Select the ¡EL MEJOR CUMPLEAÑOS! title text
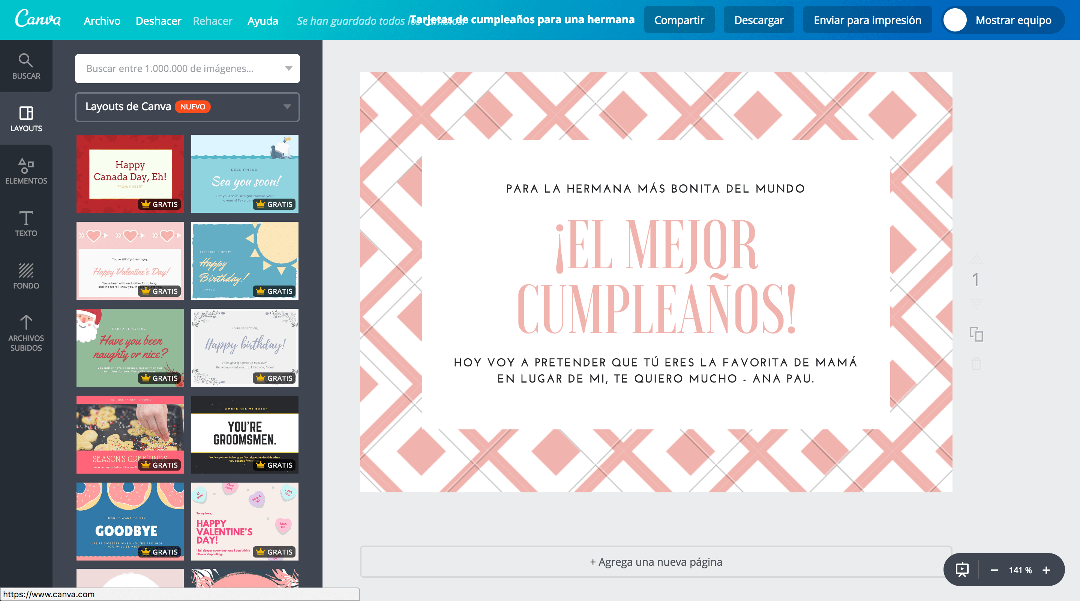1080x601 pixels. (x=656, y=277)
